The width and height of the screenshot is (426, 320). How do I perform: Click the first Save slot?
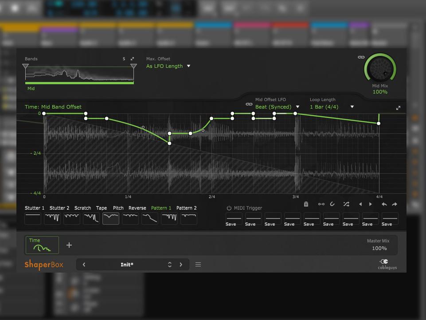coord(231,219)
